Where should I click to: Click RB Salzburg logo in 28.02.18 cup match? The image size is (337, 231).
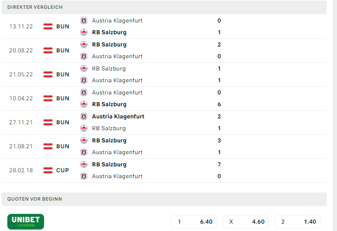[x=84, y=164]
